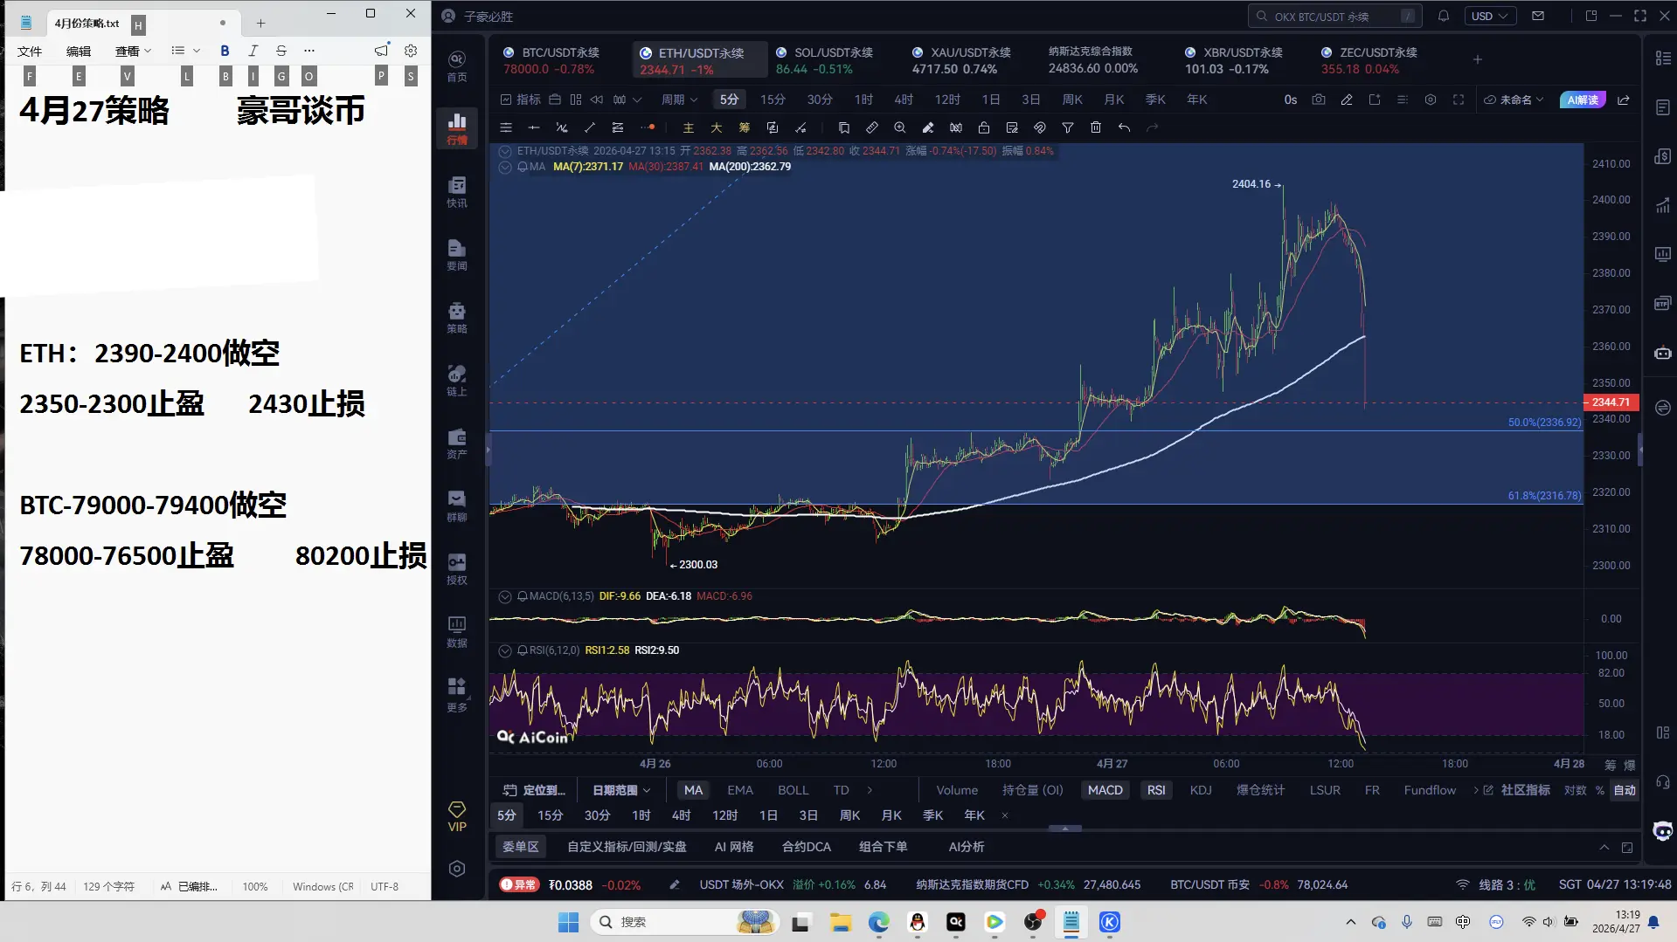Expand the 周期 period dropdown
1677x942 pixels.
(x=679, y=100)
